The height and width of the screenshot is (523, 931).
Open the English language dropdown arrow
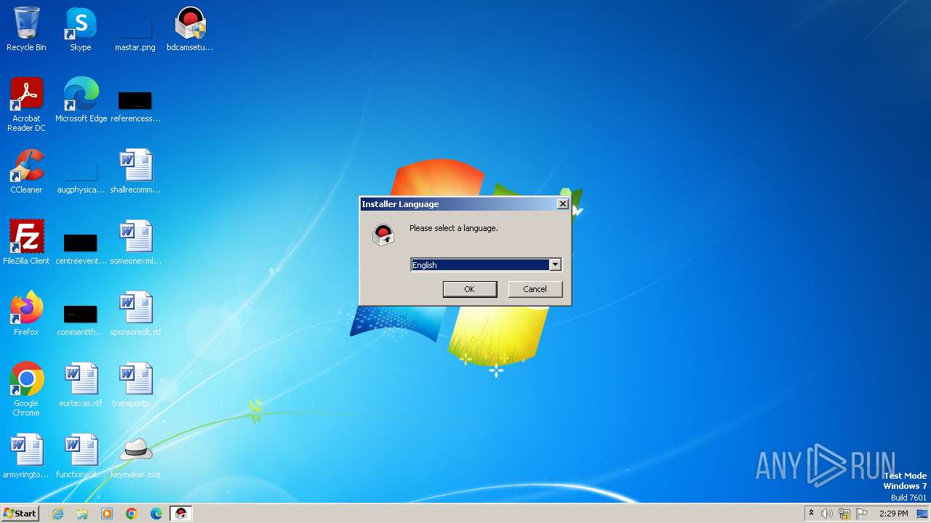pyautogui.click(x=555, y=265)
